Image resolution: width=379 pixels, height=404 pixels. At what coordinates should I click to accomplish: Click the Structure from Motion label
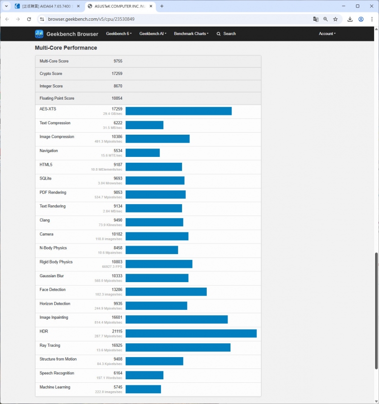[x=58, y=359]
